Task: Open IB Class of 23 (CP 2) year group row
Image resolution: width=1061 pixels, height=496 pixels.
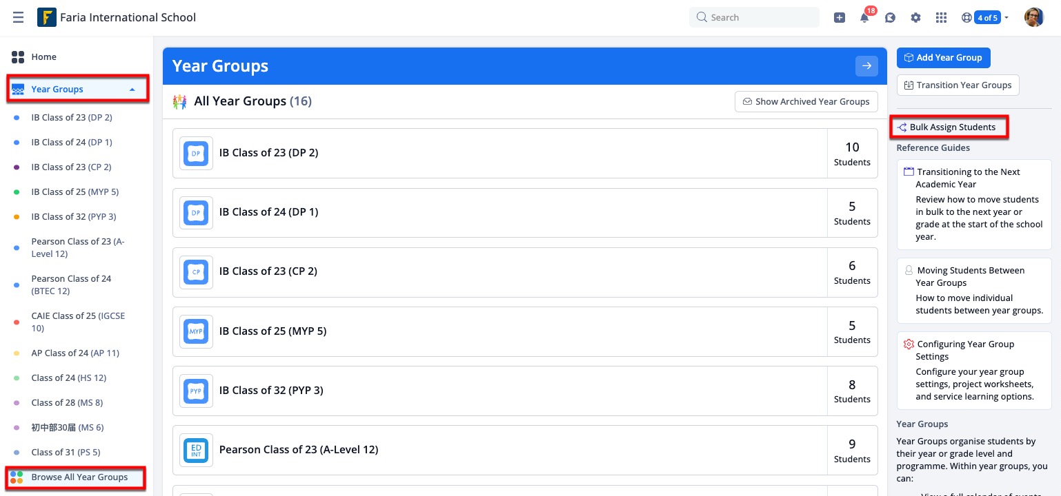Action: click(525, 271)
